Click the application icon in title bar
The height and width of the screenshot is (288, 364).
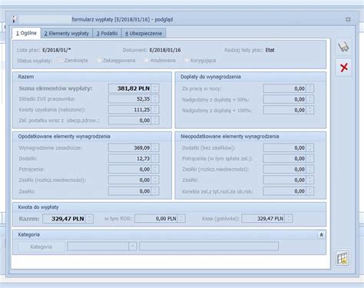click(x=15, y=19)
